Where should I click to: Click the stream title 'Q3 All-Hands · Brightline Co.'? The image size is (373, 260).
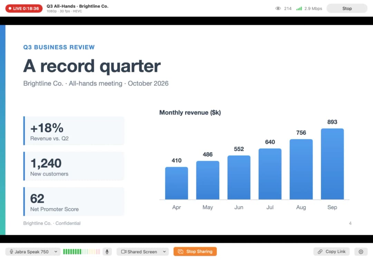pos(77,6)
